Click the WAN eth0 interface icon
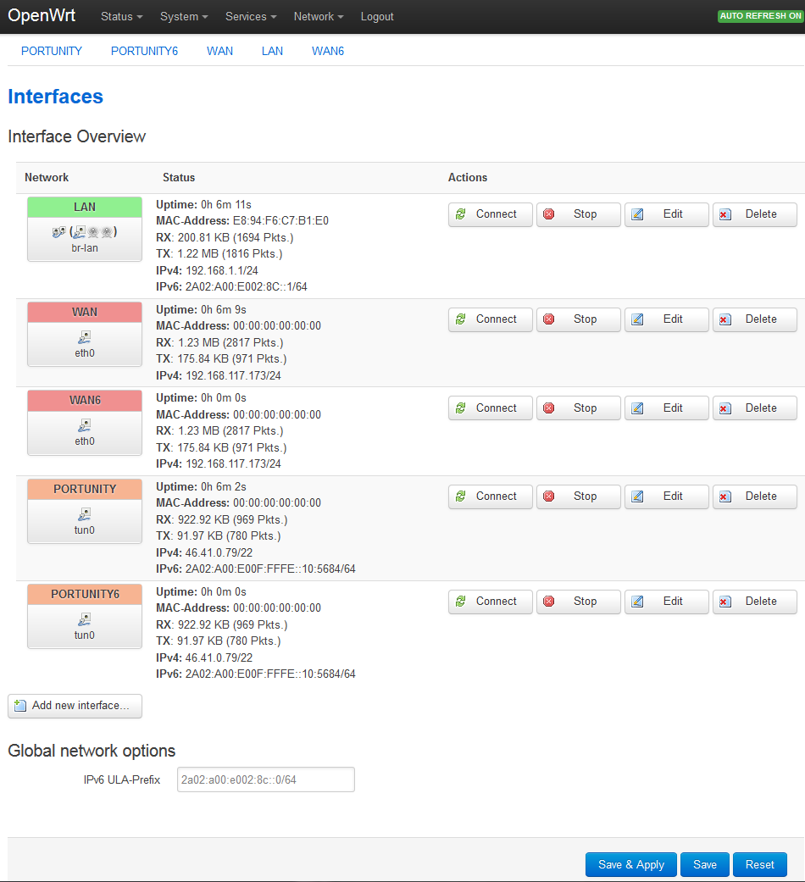Screen dimensions: 805x882 [x=85, y=336]
